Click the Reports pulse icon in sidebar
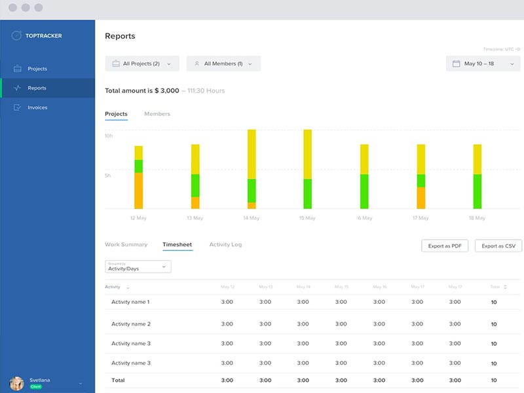524x393 pixels. [17, 88]
